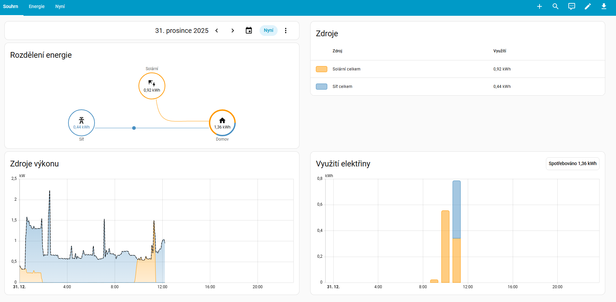This screenshot has height=302, width=616.
Task: Go to next day with right chevron
Action: coord(233,31)
